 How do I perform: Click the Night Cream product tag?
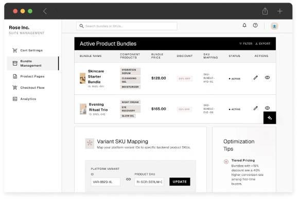(130, 102)
